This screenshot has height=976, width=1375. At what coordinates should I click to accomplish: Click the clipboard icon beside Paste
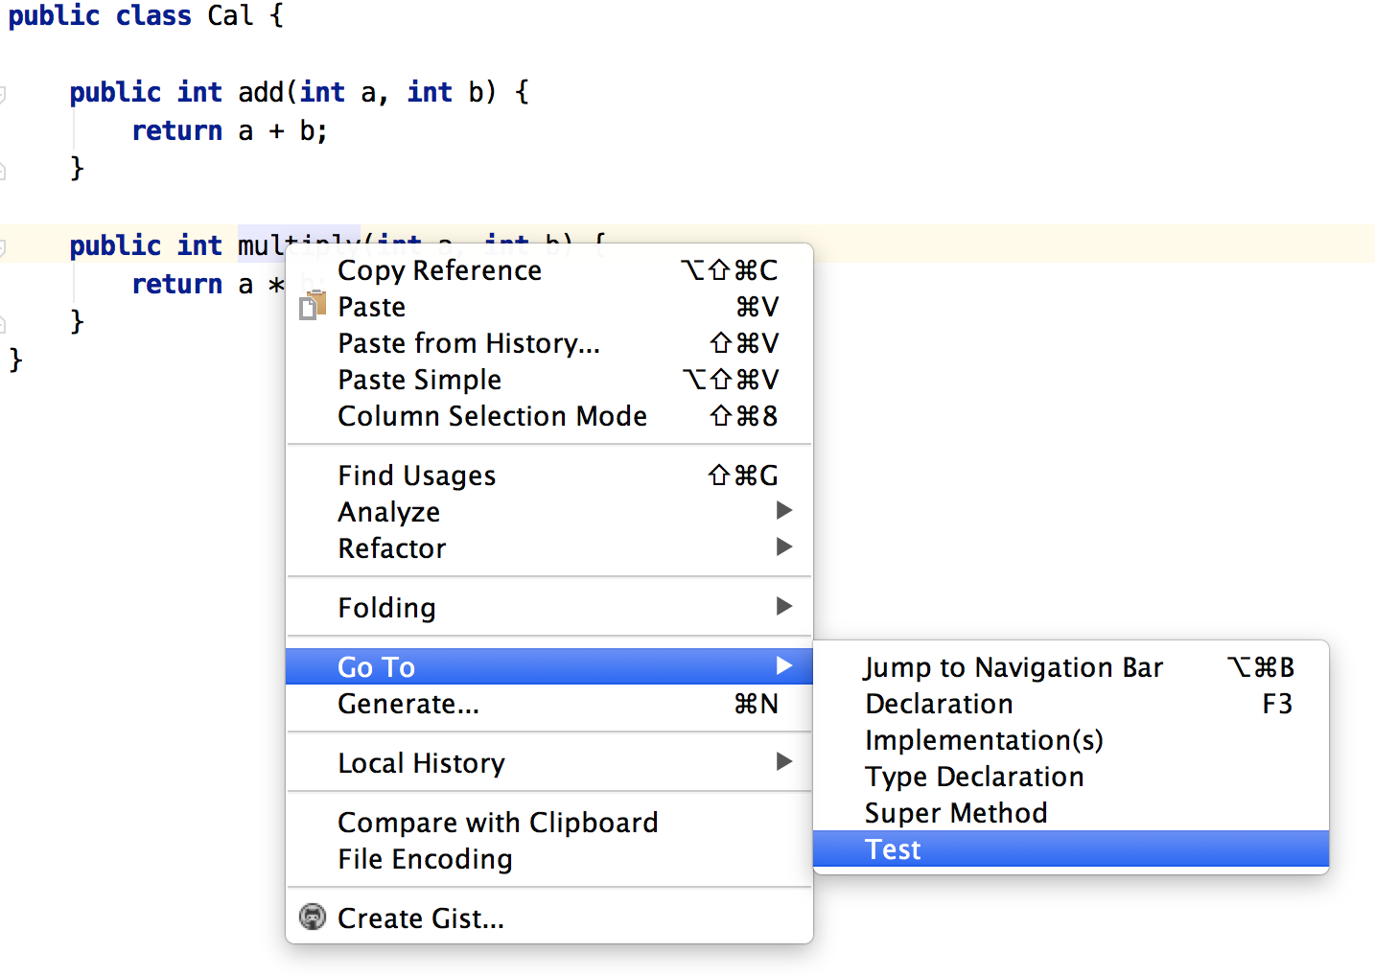point(312,307)
